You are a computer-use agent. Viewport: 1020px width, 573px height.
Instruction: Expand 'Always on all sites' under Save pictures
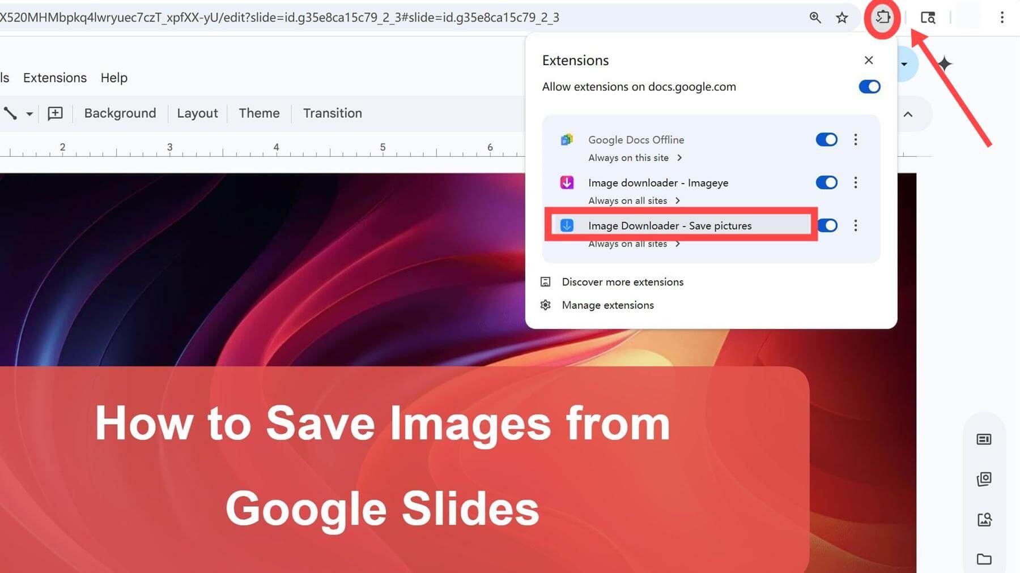point(634,244)
